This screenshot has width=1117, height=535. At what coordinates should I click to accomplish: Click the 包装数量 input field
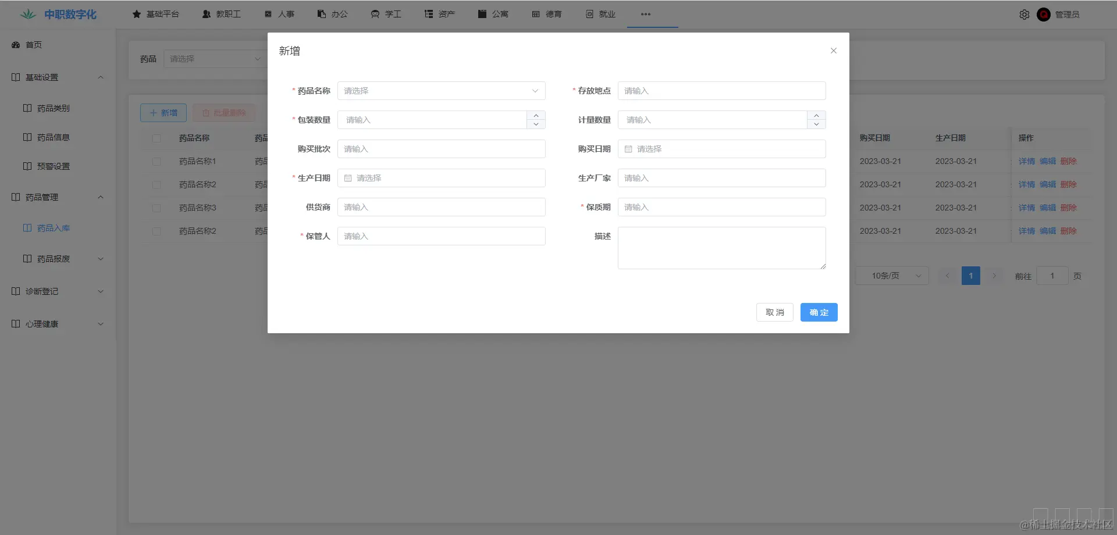[432, 120]
